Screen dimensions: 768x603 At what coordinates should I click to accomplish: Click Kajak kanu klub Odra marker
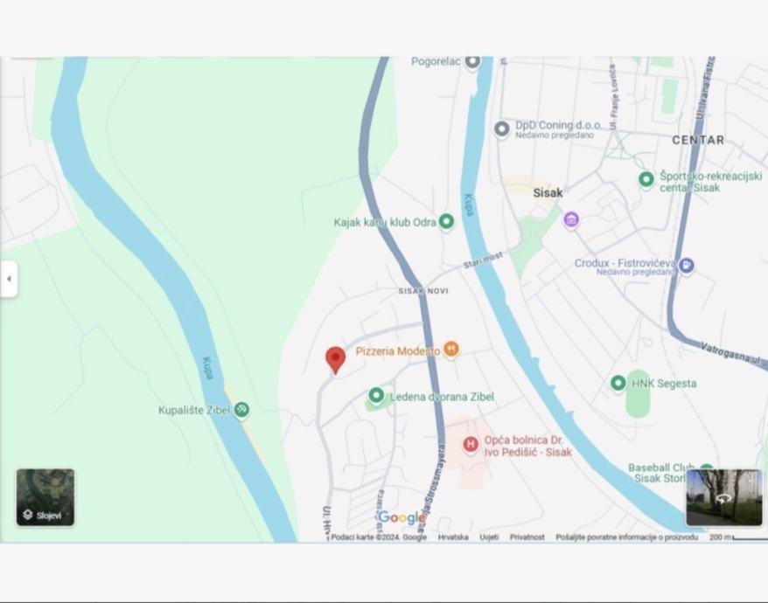(446, 222)
